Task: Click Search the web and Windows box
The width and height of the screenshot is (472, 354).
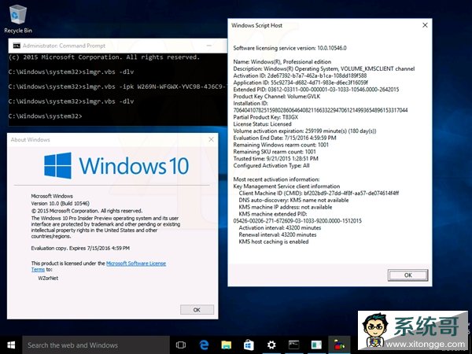Action: pos(96,345)
